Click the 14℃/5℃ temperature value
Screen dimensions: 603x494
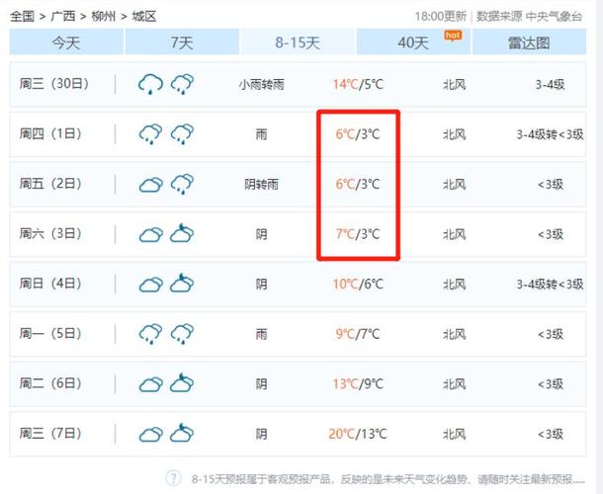click(358, 84)
